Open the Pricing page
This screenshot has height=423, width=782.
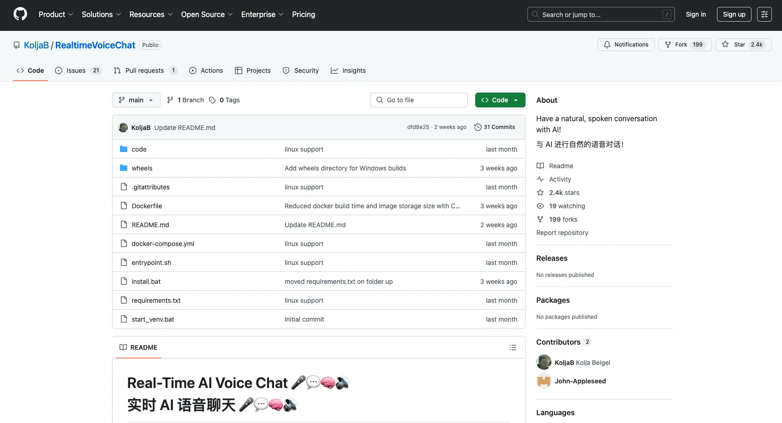304,14
